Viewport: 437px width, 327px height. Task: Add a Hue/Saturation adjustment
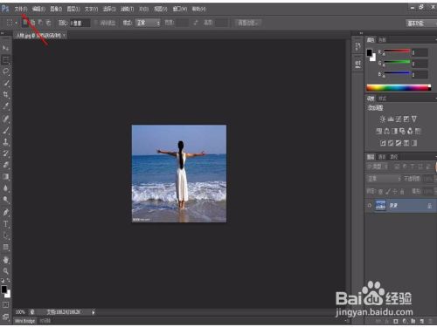[378, 131]
